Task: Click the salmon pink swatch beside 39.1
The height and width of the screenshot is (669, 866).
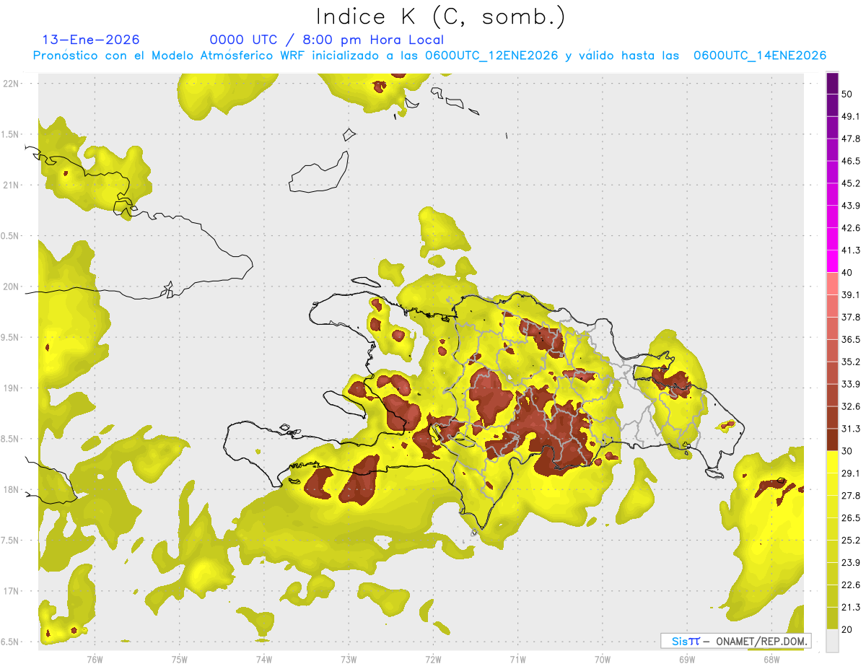Action: (832, 283)
